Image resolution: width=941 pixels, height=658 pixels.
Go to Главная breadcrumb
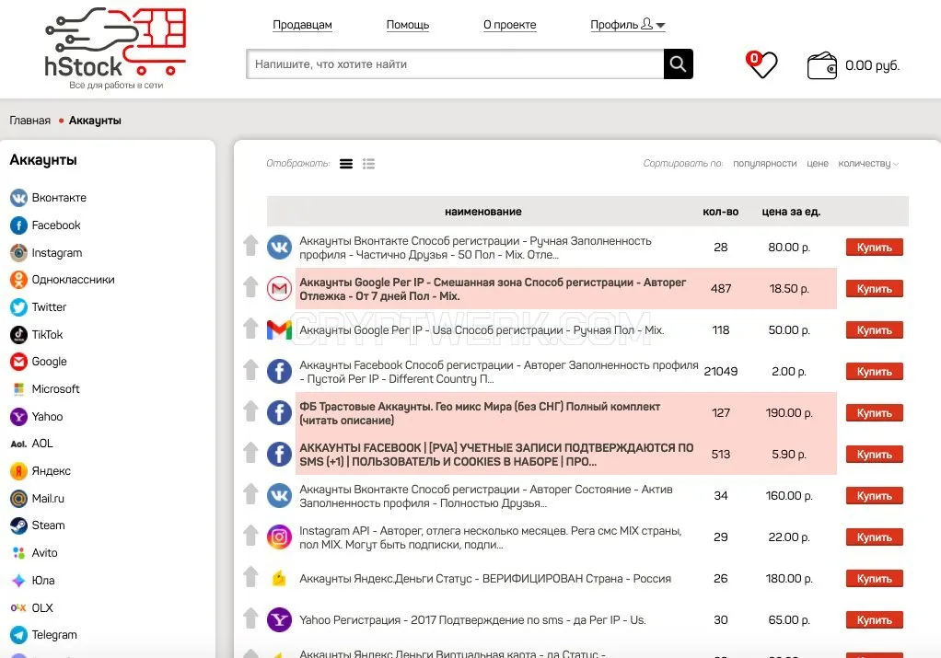point(30,121)
